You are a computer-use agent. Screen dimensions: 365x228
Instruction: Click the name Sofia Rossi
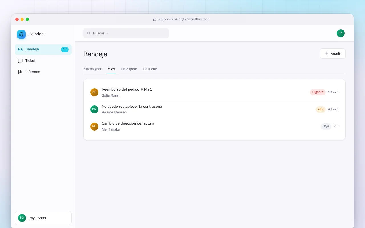[111, 95]
